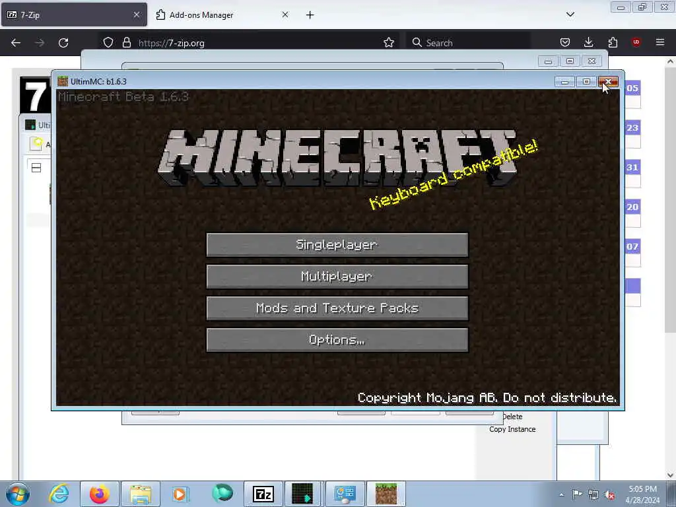The width and height of the screenshot is (676, 507).
Task: Restore down the Firefox window
Action: click(643, 7)
